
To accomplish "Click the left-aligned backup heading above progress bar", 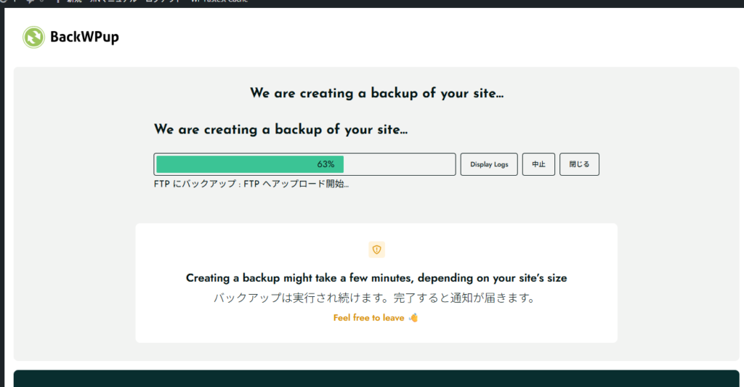I will point(280,130).
